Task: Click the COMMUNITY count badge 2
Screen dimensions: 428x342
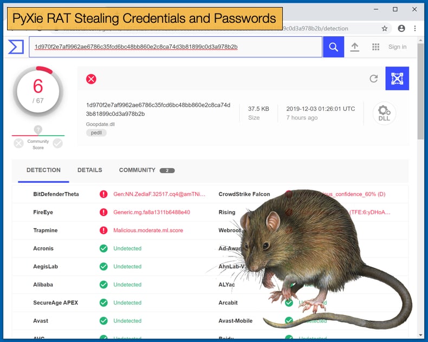Action: tap(167, 170)
